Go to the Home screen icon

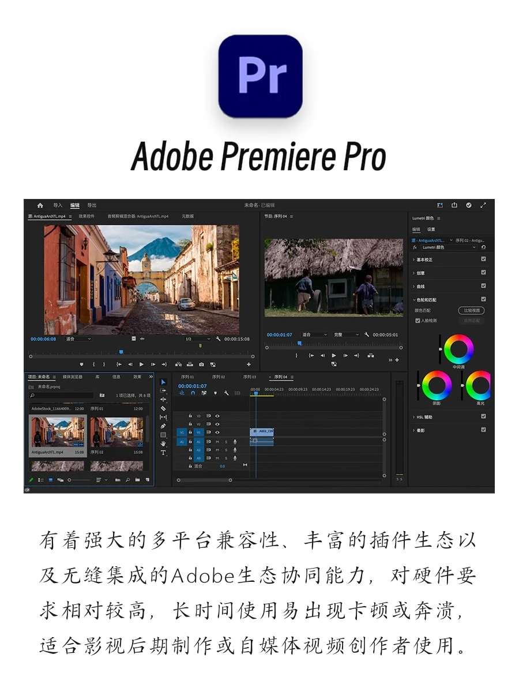(x=40, y=205)
